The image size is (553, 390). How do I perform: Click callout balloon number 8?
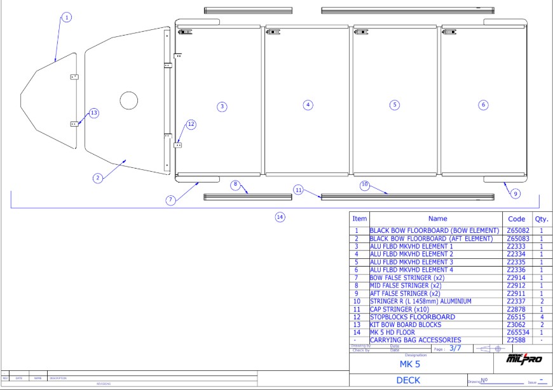tap(235, 185)
